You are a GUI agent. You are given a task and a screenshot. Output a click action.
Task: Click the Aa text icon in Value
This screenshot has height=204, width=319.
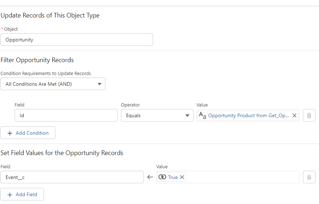click(x=202, y=115)
